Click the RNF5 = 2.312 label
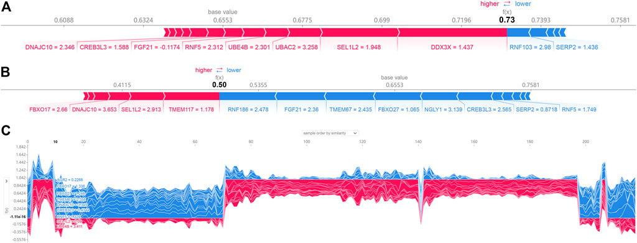Screen dimensions: 637x243 point(205,47)
